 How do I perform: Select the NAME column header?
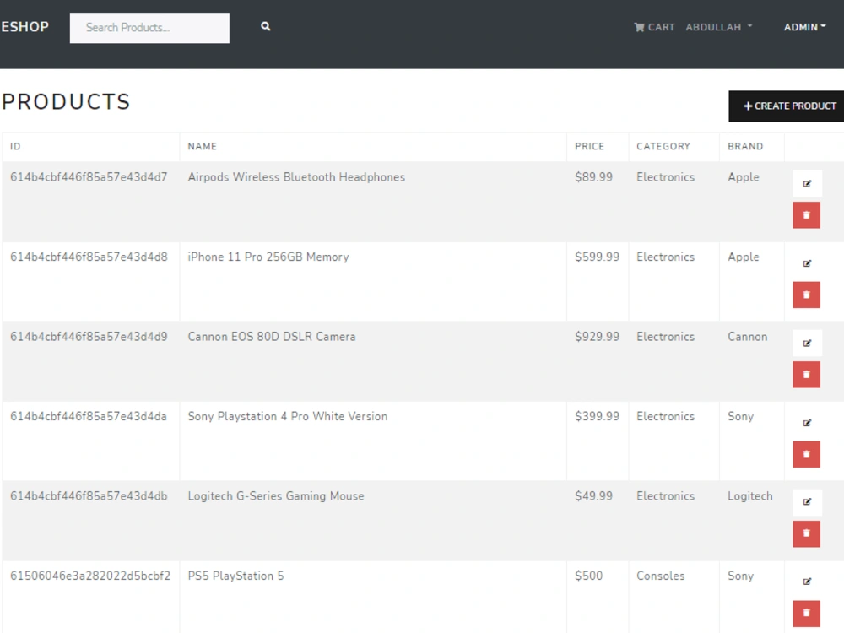click(x=202, y=146)
